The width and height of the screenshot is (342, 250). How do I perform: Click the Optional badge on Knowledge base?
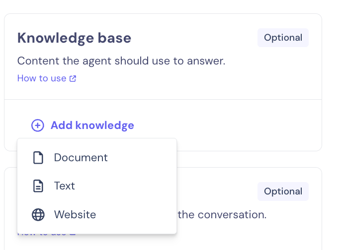tap(283, 38)
